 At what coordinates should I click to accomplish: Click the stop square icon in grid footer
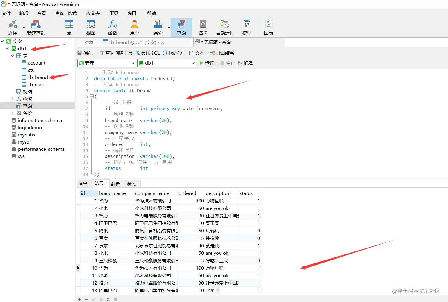point(115,299)
